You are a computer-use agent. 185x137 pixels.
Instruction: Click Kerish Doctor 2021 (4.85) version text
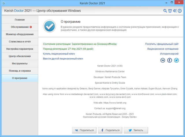click(x=110, y=66)
